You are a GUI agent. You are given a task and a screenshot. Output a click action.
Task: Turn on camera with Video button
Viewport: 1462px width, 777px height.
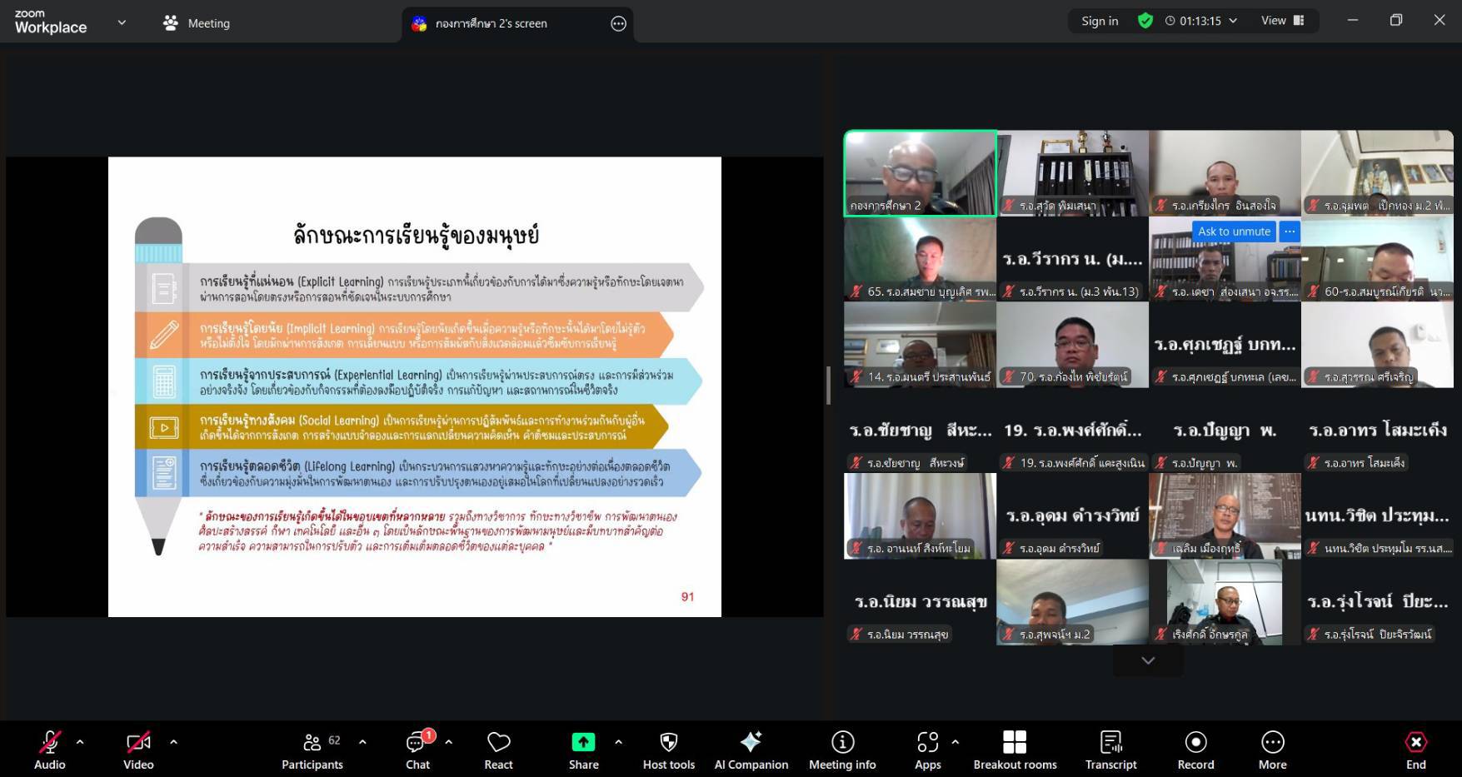[138, 750]
